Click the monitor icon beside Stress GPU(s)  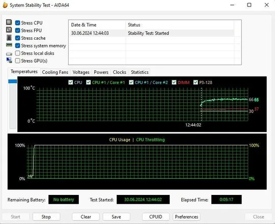(x=9, y=60)
